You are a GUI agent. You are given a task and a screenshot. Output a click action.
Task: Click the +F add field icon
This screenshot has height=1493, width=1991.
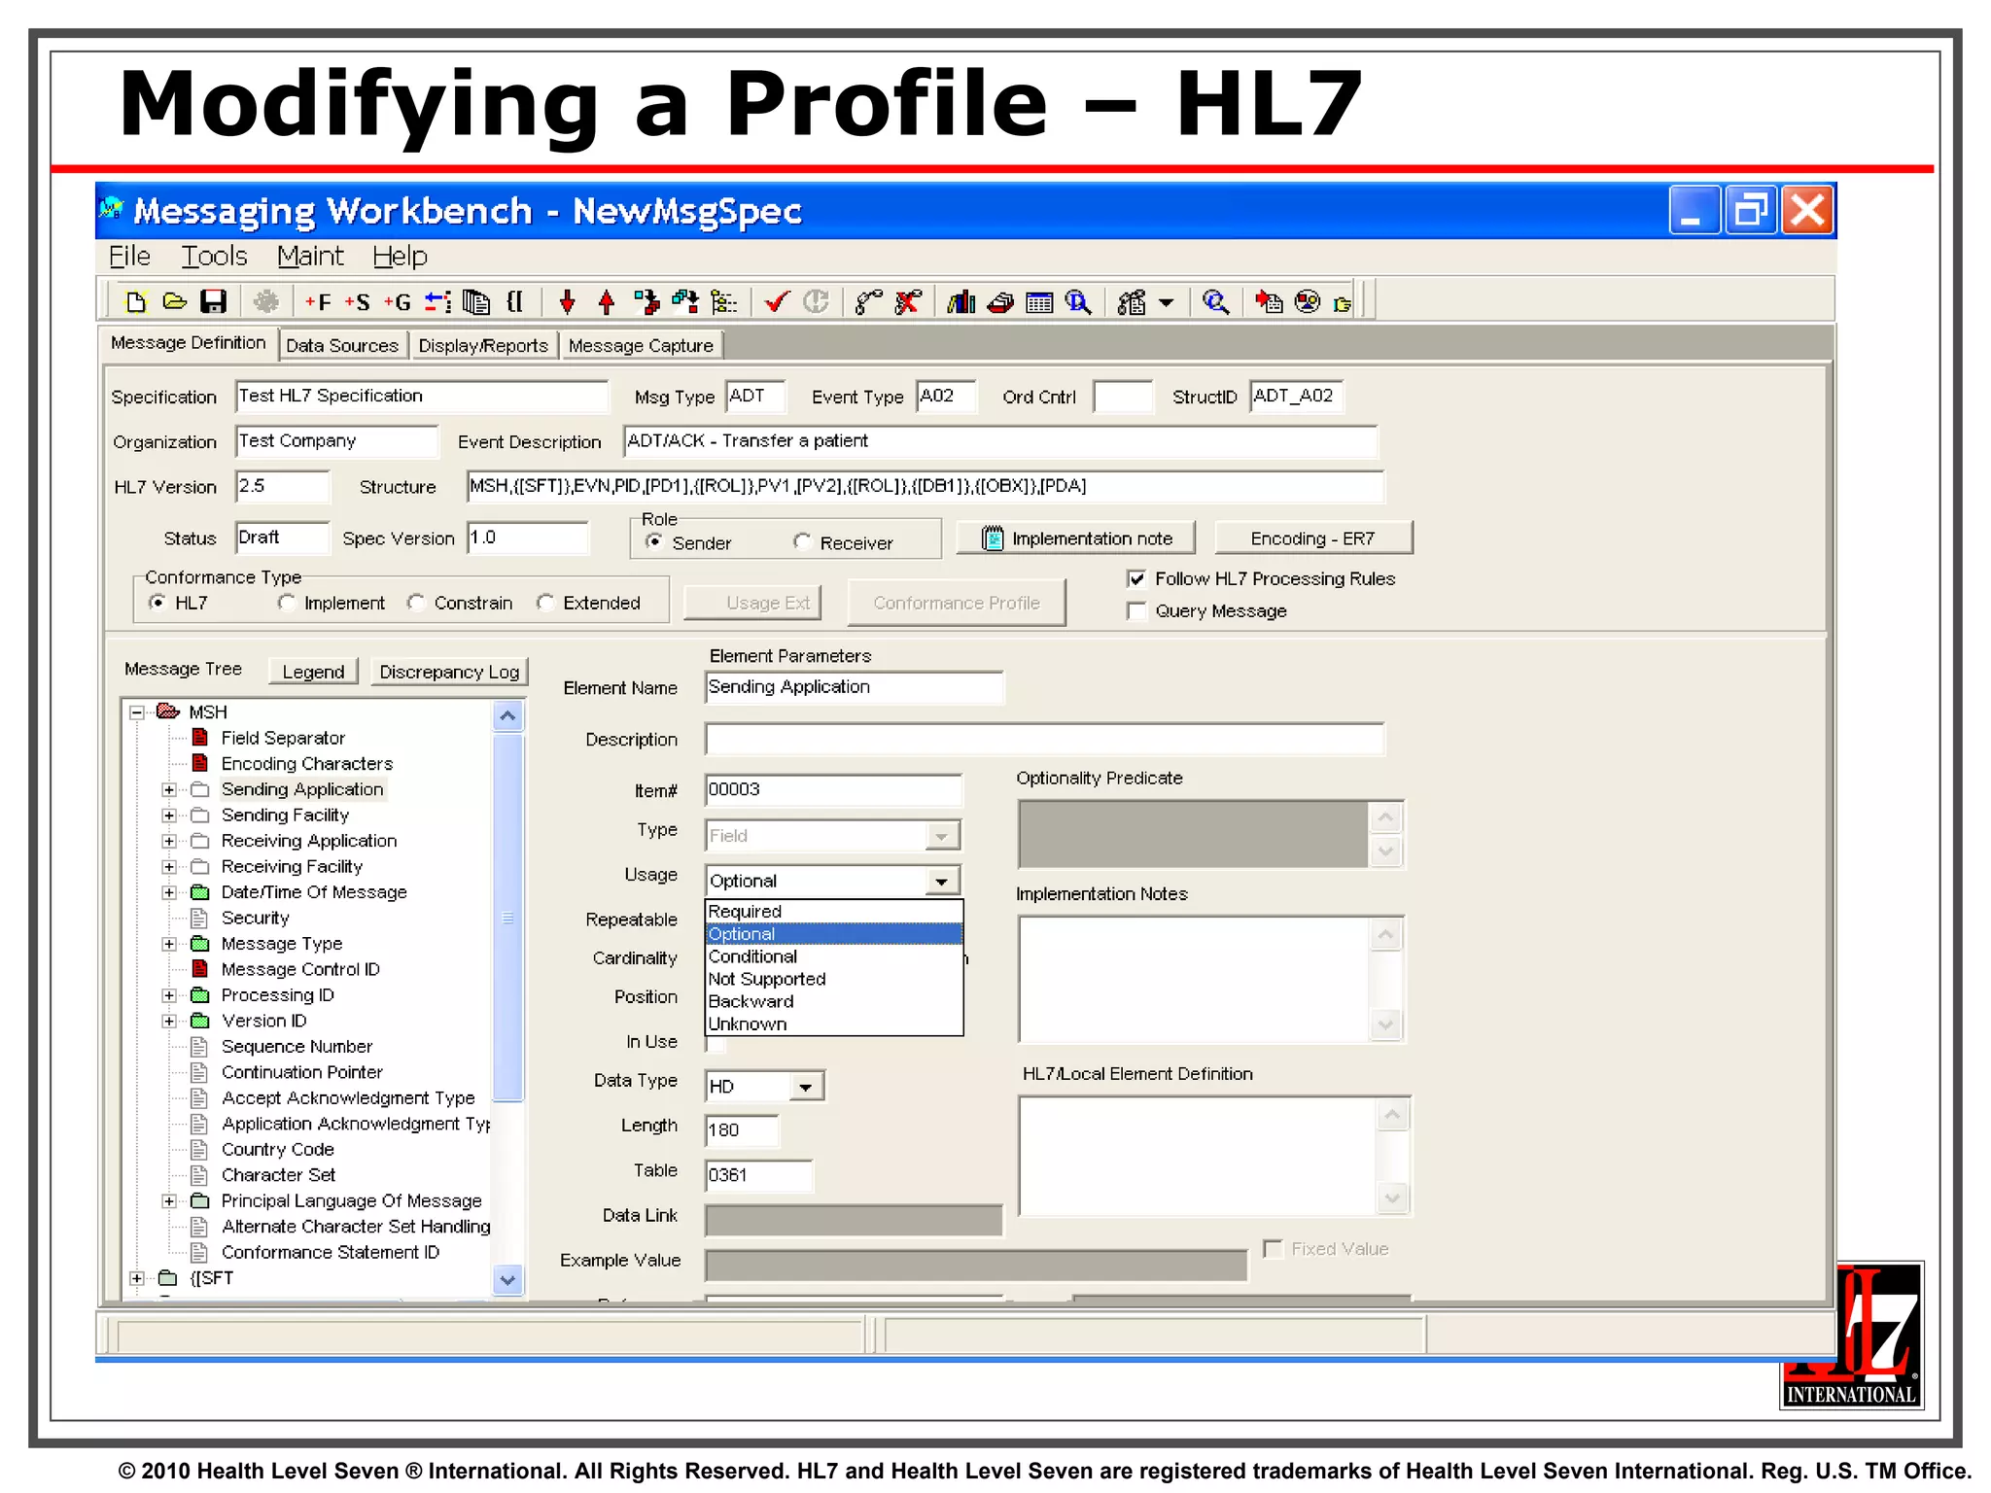(318, 302)
